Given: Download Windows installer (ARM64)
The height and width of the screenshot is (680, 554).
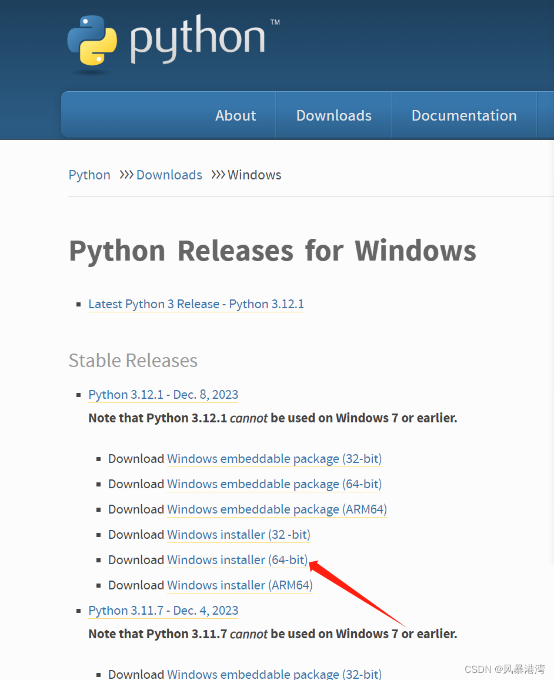Looking at the screenshot, I should [240, 585].
